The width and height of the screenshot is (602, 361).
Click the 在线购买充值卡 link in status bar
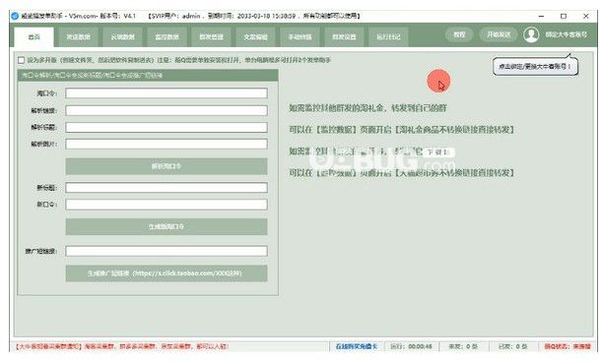pyautogui.click(x=357, y=346)
